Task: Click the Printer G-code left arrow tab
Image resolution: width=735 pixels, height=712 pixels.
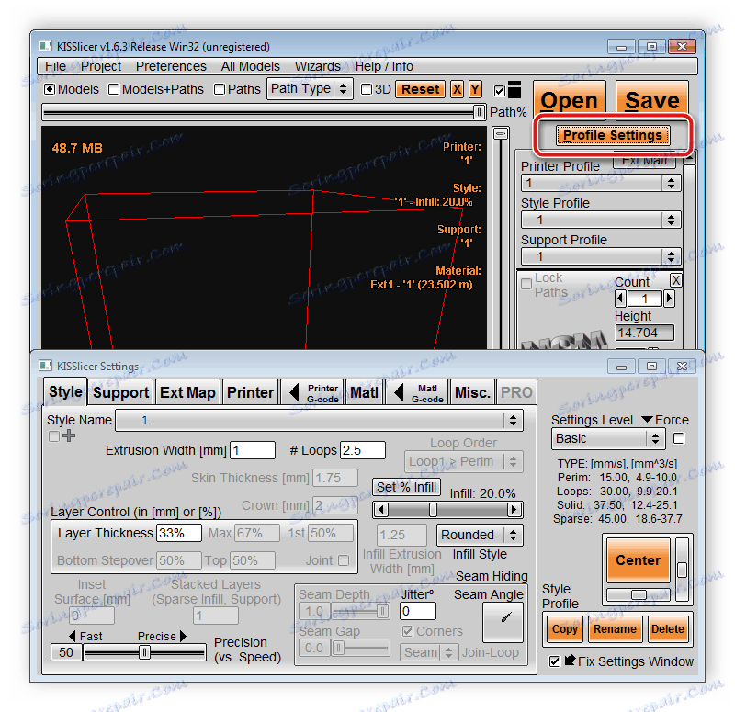Action: [312, 392]
